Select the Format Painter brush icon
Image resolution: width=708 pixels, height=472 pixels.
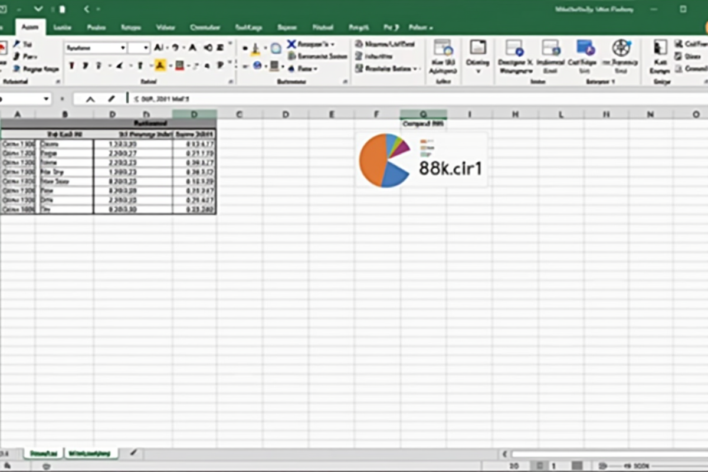17,68
